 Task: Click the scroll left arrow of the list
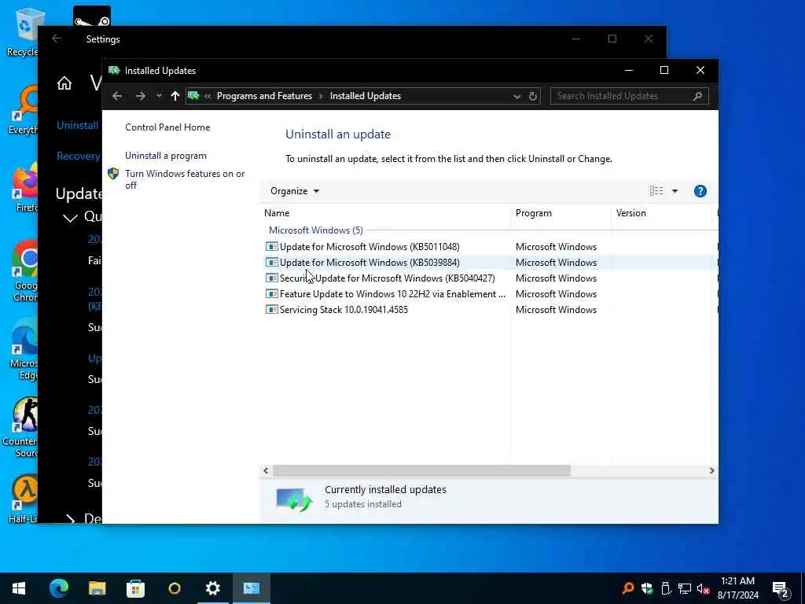pos(266,470)
